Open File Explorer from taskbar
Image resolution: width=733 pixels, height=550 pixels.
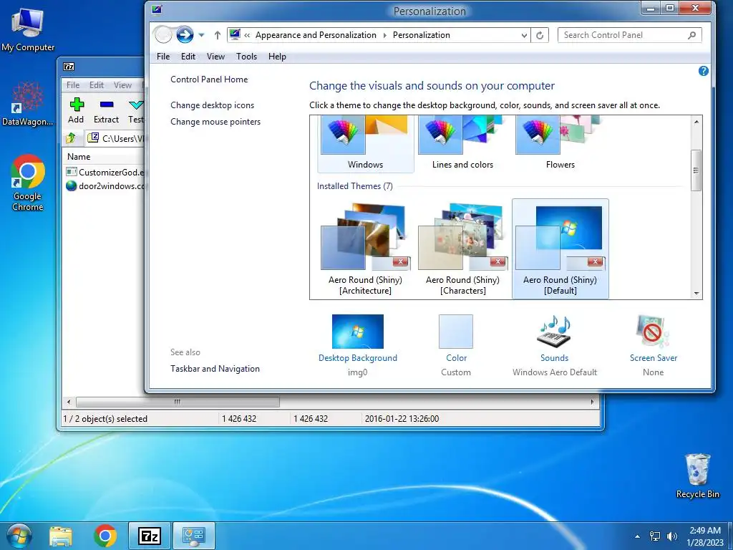(x=61, y=536)
